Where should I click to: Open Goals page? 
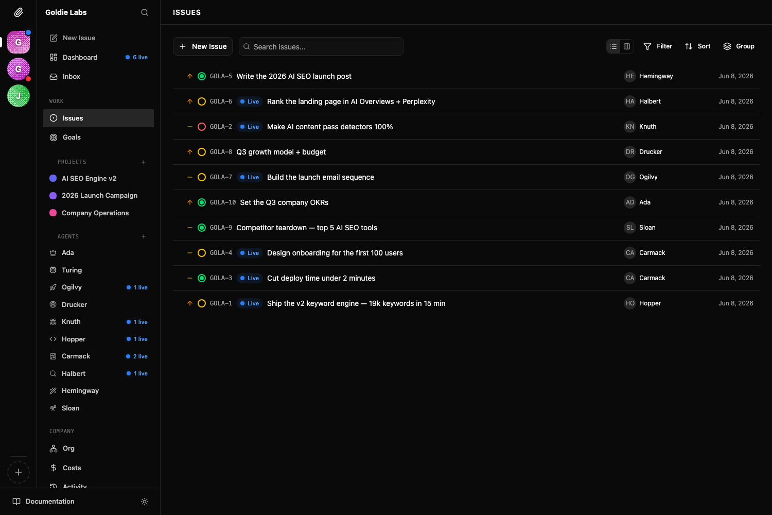click(x=98, y=138)
